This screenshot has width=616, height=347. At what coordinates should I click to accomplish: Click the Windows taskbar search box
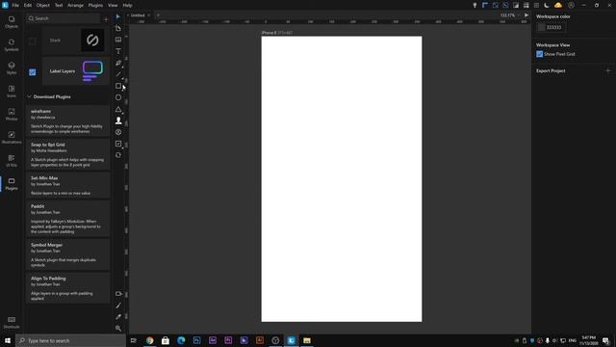[70, 340]
